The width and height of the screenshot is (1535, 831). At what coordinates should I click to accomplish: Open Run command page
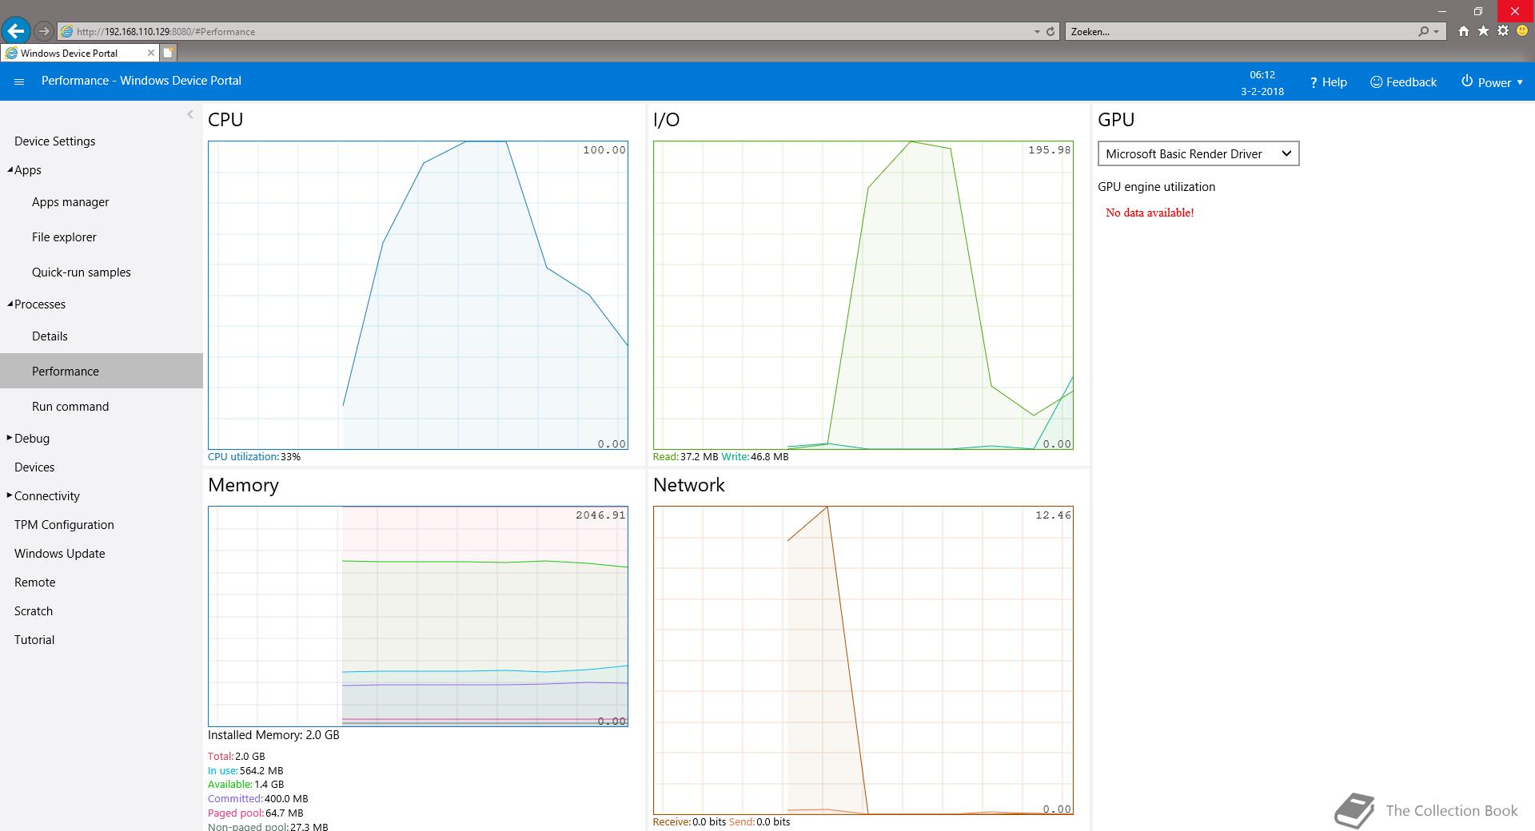click(x=70, y=407)
